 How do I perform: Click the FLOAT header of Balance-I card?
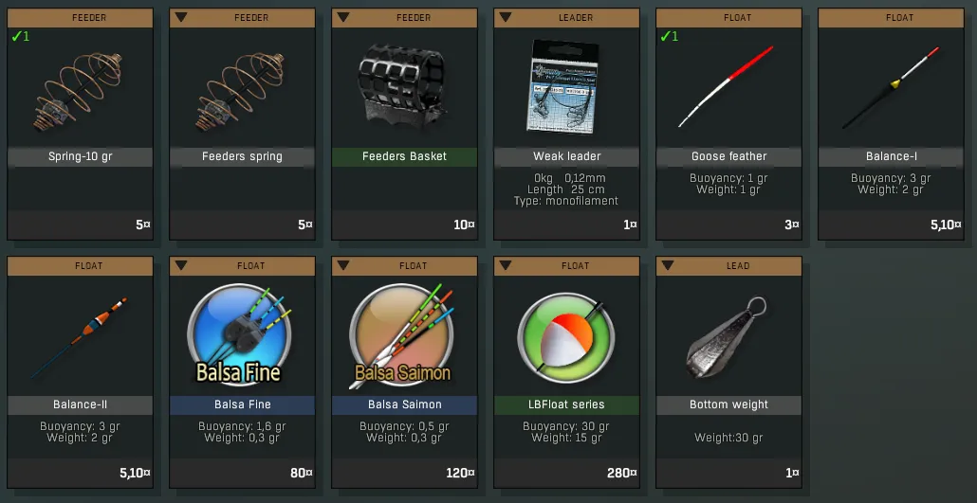coord(899,17)
